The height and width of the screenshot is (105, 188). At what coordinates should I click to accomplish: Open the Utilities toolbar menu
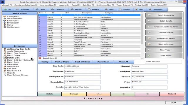point(124,9)
